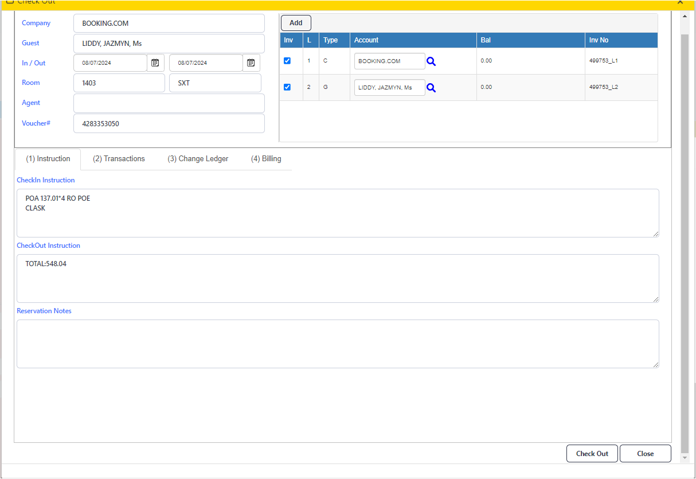Screen dimensions: 696x479
Task: Switch to the (1) Instruction tab
Action: pos(48,159)
